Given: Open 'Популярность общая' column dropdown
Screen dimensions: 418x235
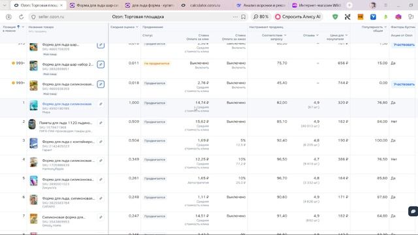Looking at the screenshot, I should (x=385, y=27).
